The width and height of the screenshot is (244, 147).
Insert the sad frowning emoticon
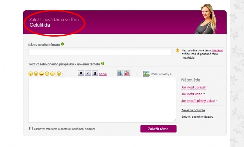pos(52,74)
